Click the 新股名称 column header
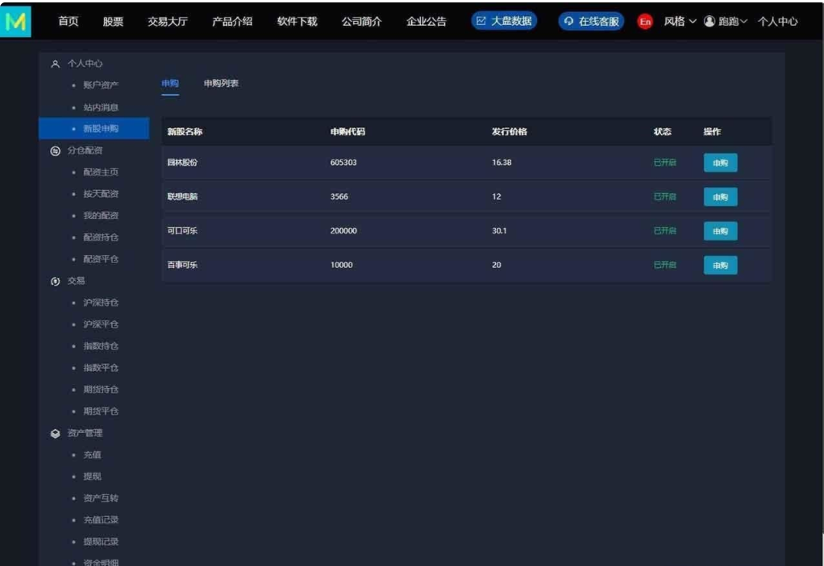The height and width of the screenshot is (566, 824). pyautogui.click(x=185, y=132)
